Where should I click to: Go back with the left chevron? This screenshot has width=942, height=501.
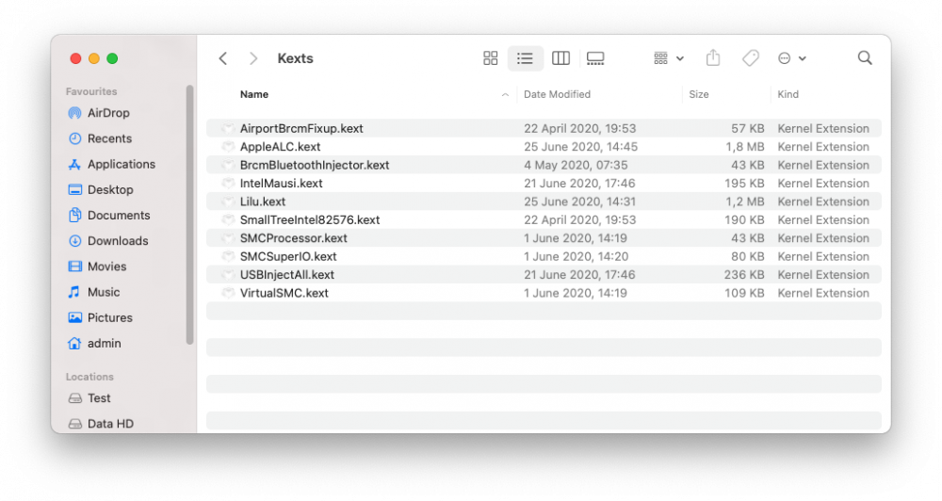click(x=223, y=58)
